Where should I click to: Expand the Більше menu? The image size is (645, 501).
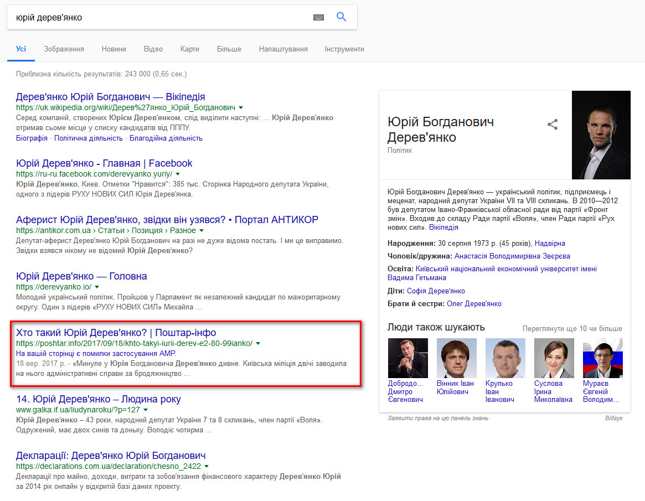(229, 49)
